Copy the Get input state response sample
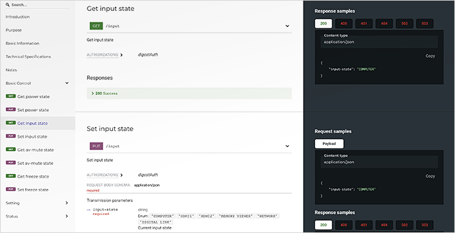This screenshot has width=455, height=233. pos(430,56)
